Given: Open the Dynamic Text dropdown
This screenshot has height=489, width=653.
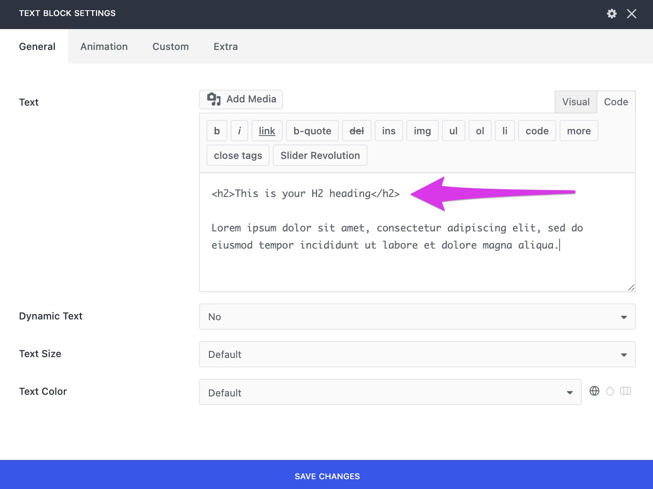Looking at the screenshot, I should click(x=417, y=317).
